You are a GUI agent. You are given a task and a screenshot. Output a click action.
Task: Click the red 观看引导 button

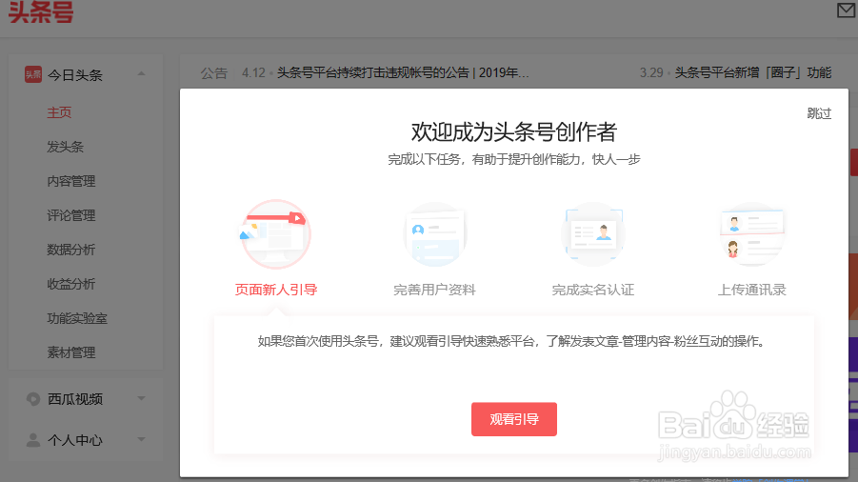pyautogui.click(x=514, y=419)
